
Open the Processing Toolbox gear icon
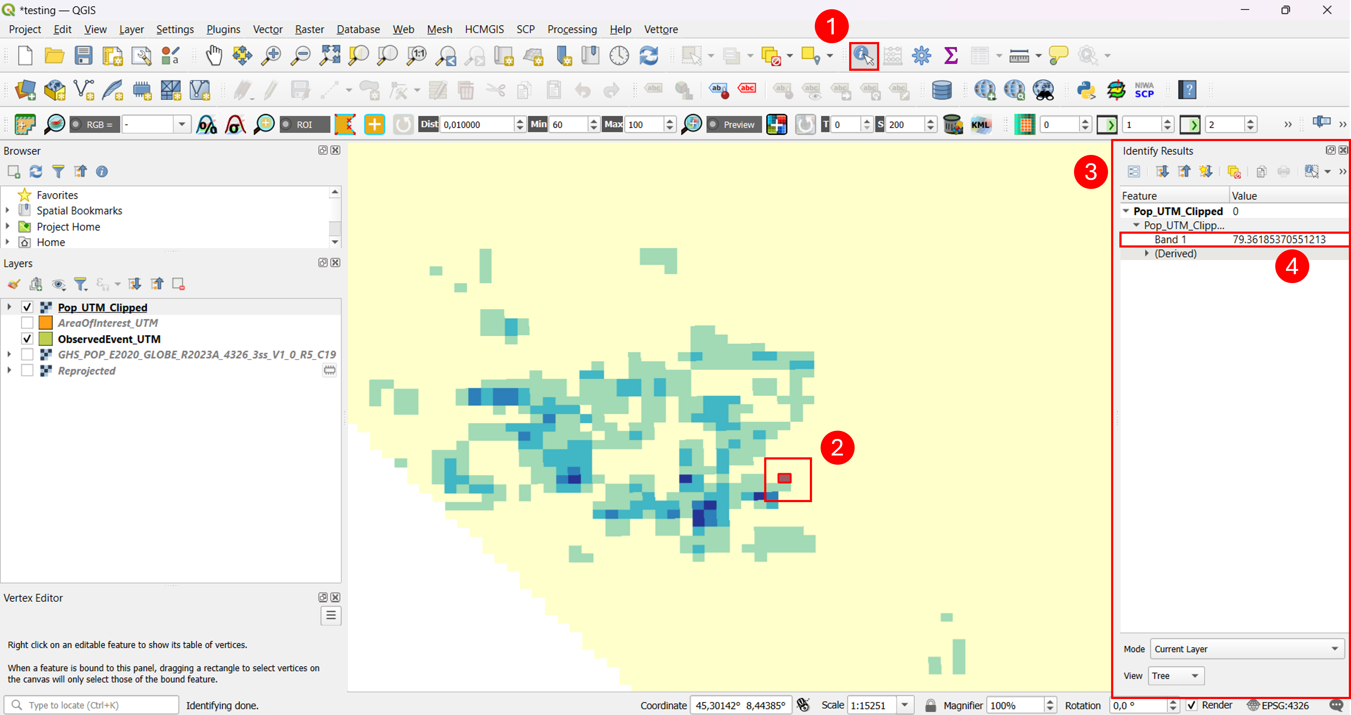pos(921,56)
